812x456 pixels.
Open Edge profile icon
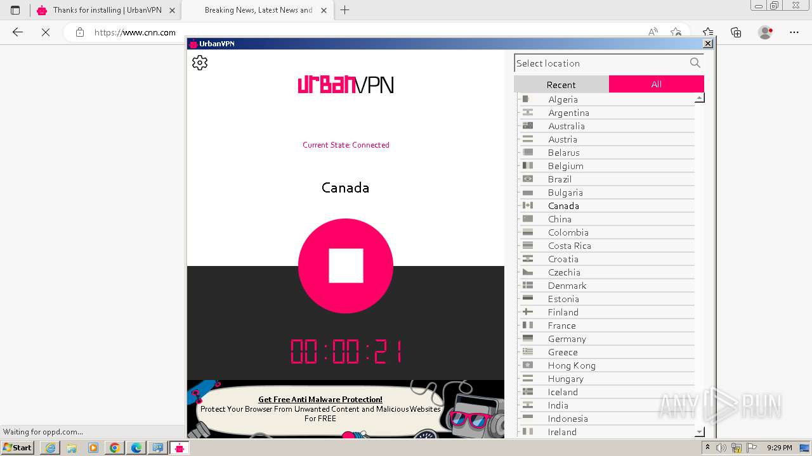click(x=766, y=32)
